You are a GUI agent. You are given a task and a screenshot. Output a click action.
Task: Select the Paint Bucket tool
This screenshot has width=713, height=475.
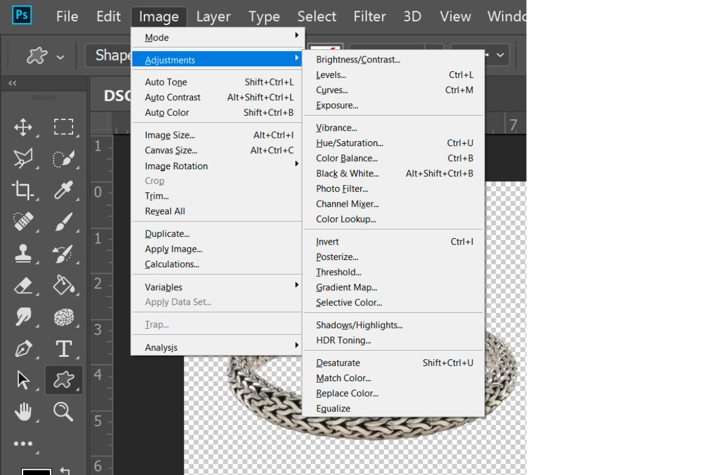64,286
